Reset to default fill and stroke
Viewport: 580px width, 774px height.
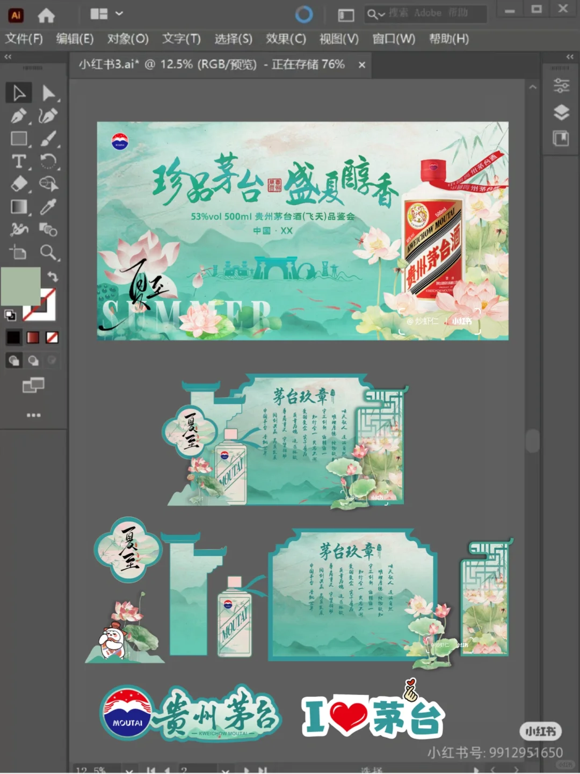(10, 315)
